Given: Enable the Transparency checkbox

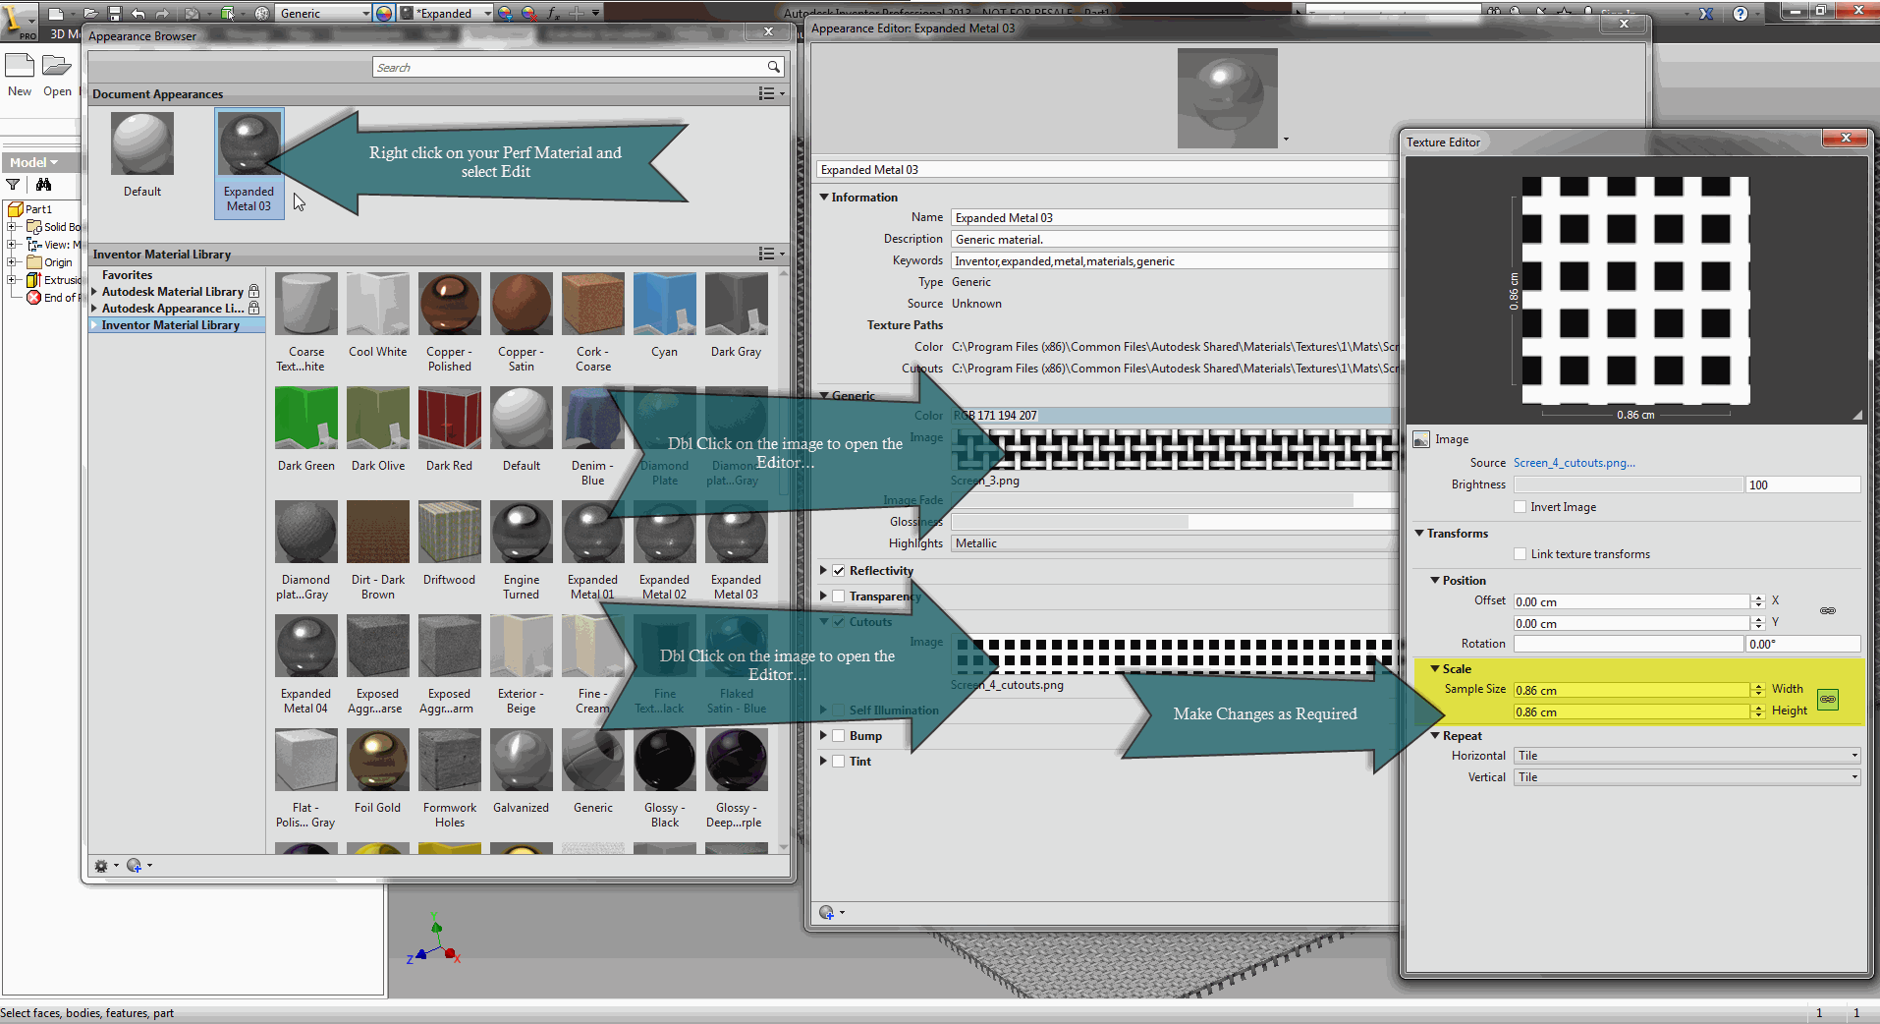Looking at the screenshot, I should 840,596.
